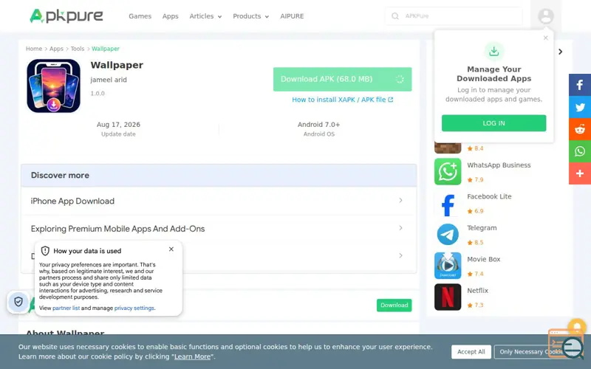Click the developer name jameel arid
This screenshot has width=591, height=369.
(x=109, y=80)
